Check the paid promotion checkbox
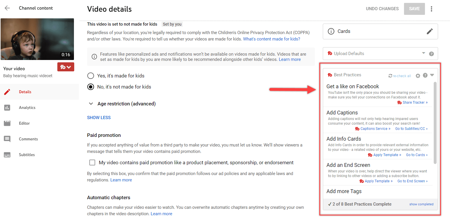Image resolution: width=450 pixels, height=219 pixels. point(92,163)
